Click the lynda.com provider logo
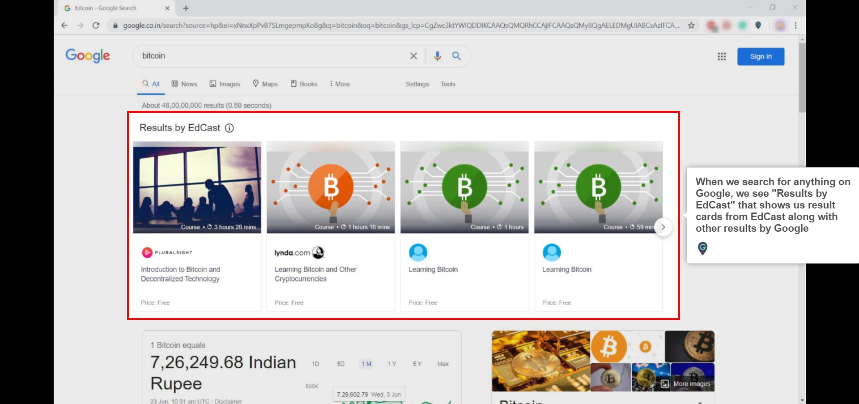This screenshot has height=404, width=859. [x=299, y=253]
